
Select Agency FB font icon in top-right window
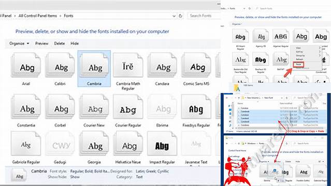point(261,36)
